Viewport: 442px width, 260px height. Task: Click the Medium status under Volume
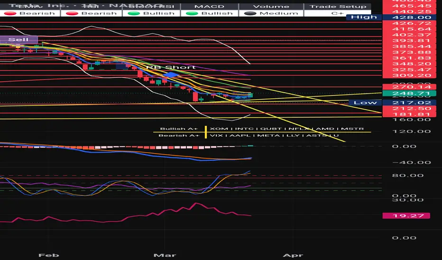click(x=278, y=13)
